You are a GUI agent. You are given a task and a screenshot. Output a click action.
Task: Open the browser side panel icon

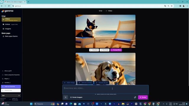tap(180, 6)
